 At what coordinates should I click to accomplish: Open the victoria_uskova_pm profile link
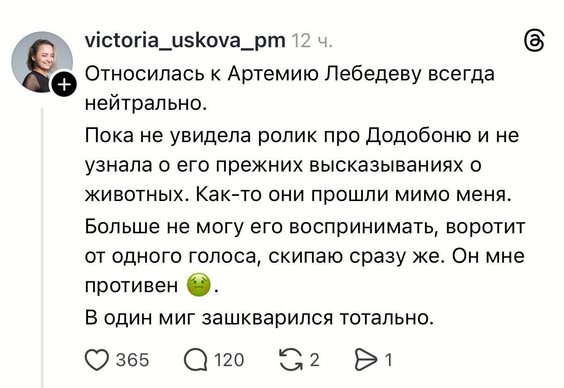[x=185, y=43]
